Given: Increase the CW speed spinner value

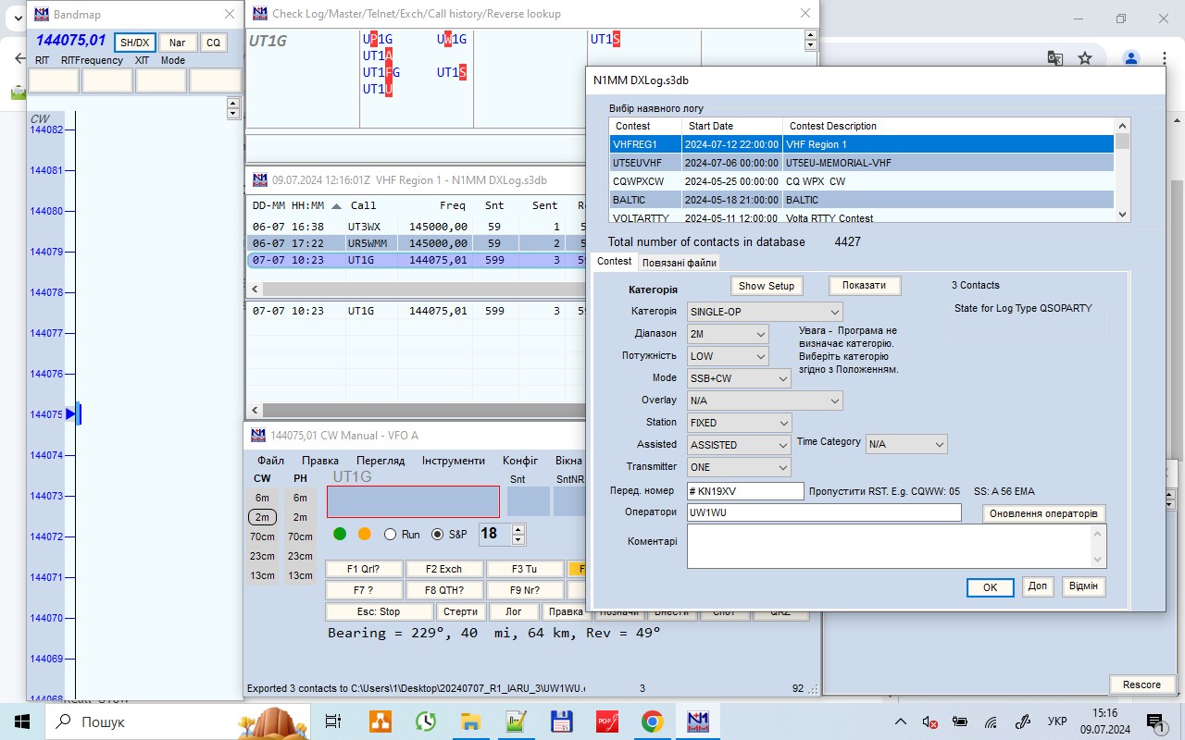Looking at the screenshot, I should pyautogui.click(x=518, y=528).
